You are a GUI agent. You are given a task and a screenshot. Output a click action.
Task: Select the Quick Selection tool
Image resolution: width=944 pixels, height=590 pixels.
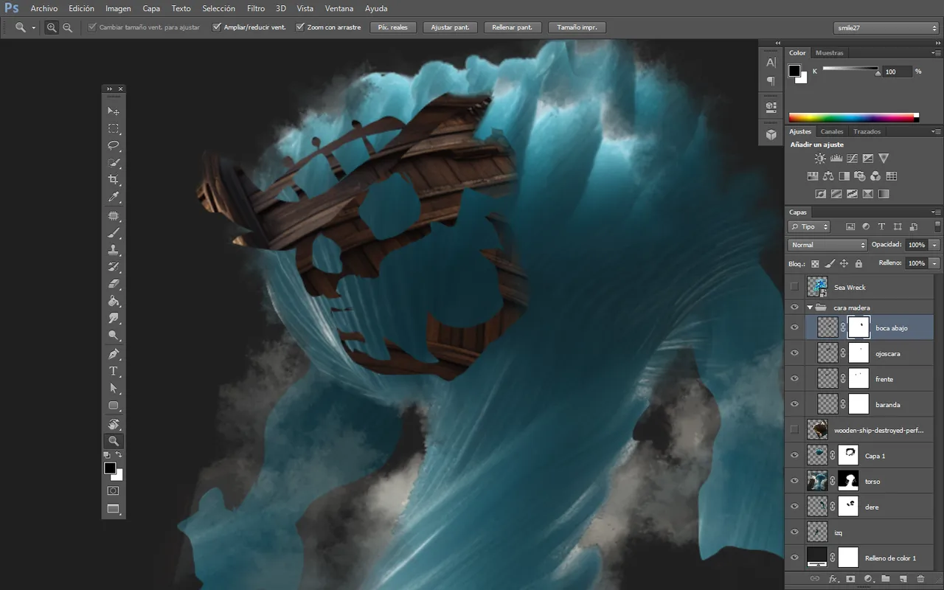pos(113,162)
